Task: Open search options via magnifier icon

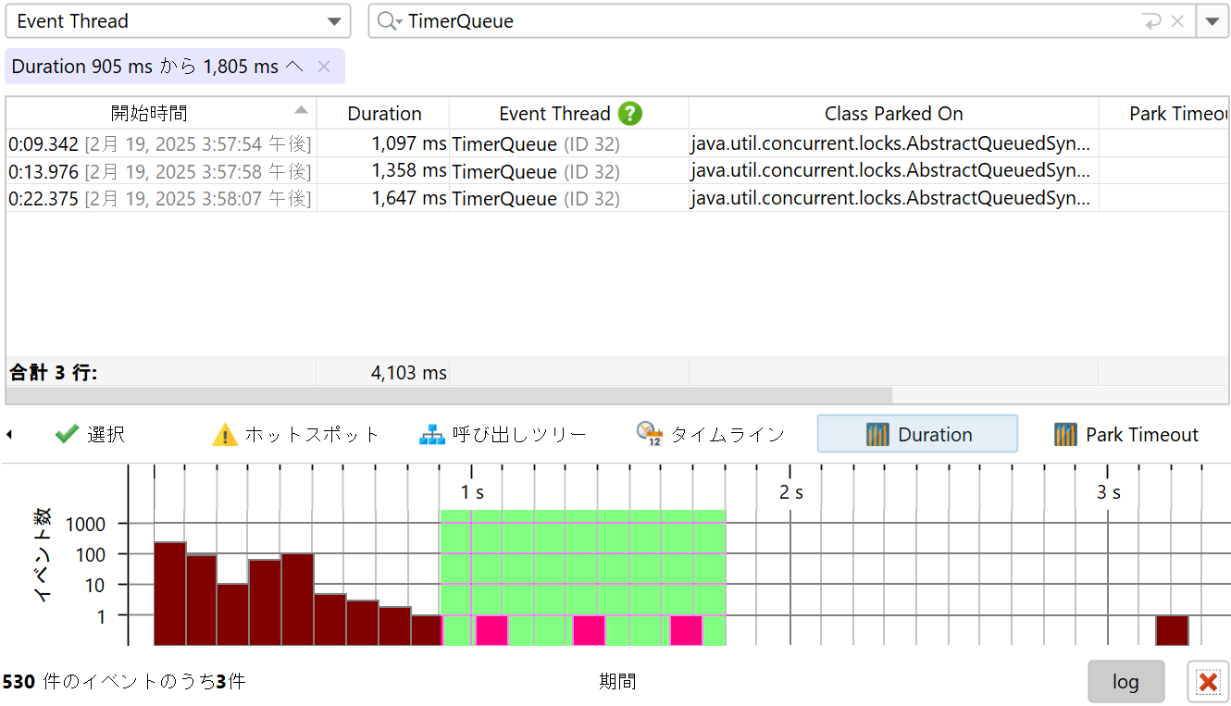Action: tap(390, 21)
